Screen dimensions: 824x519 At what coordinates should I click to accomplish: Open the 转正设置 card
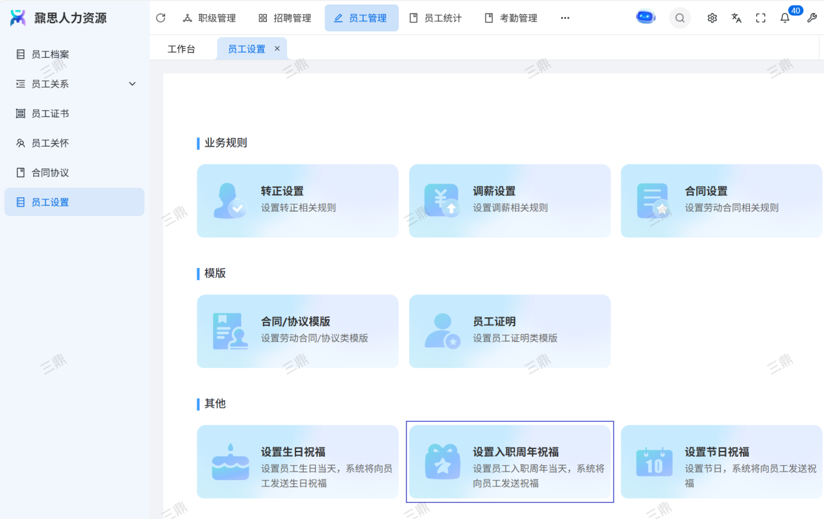[297, 200]
